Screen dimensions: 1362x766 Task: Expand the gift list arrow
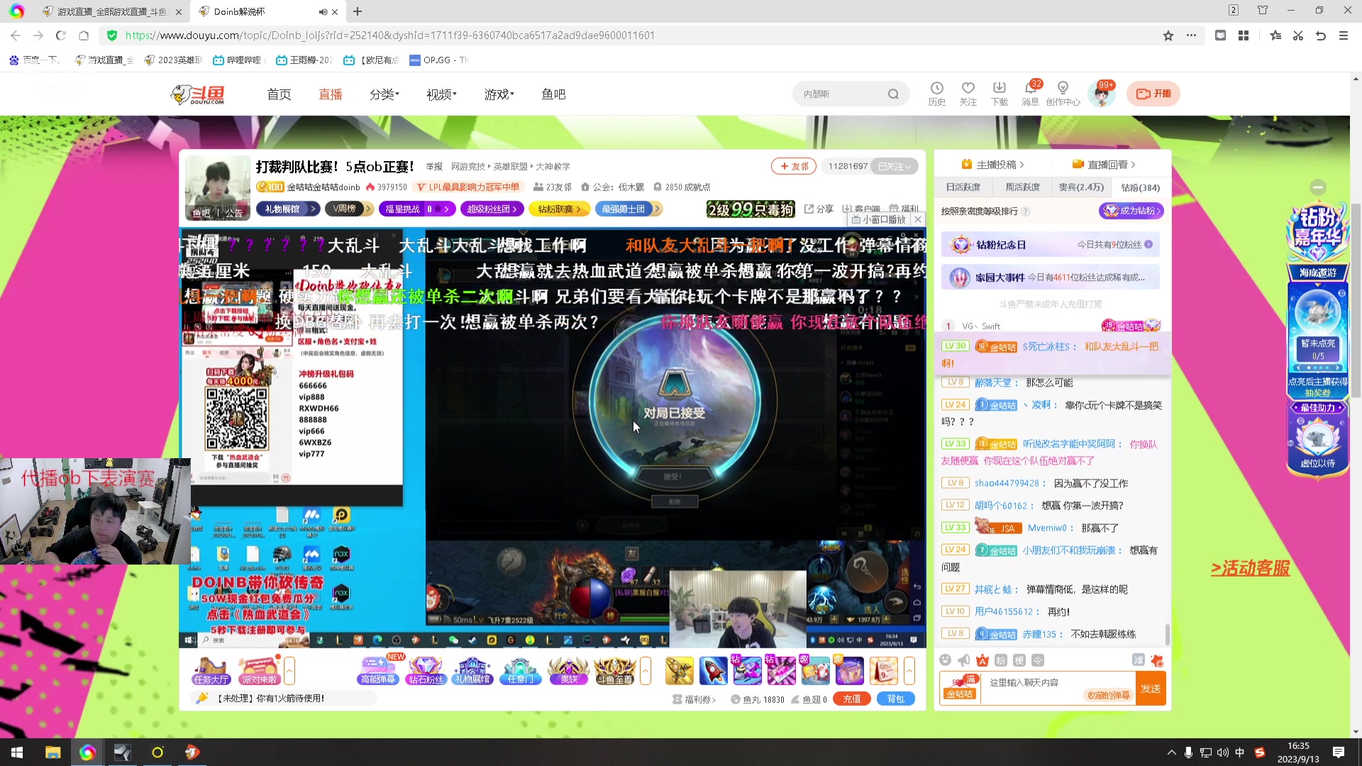tap(909, 670)
